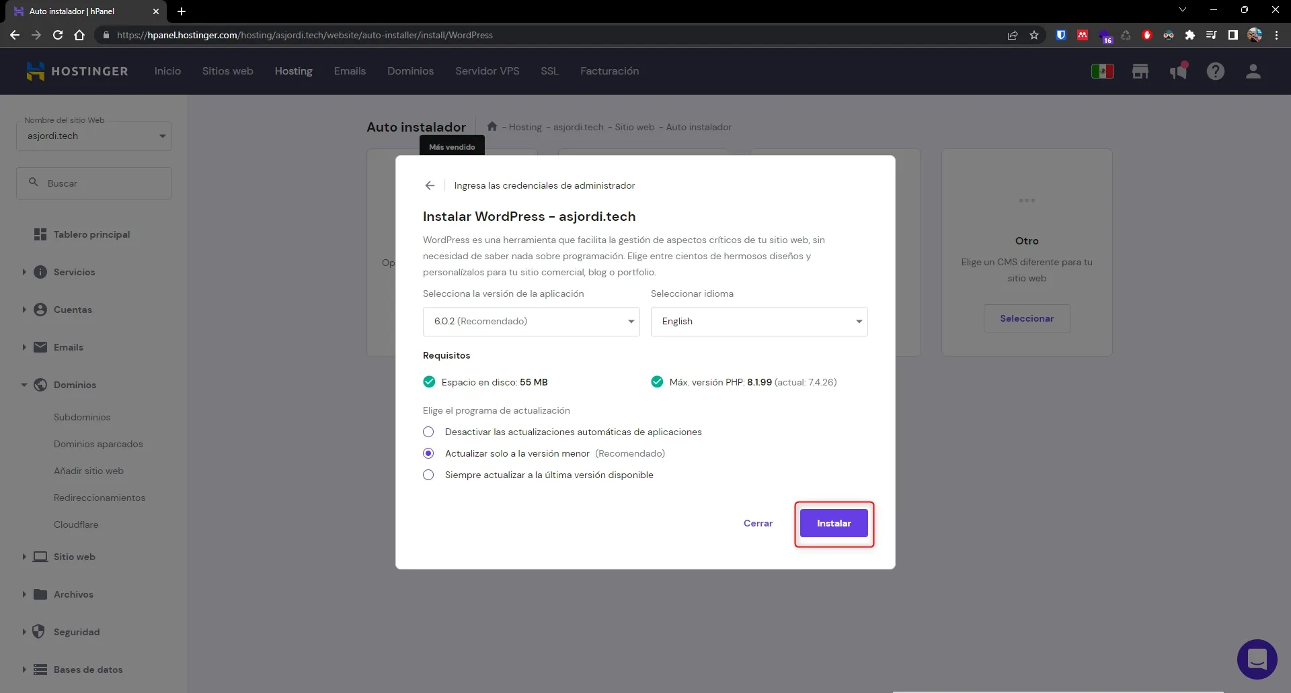Go back with the modal arrow icon

click(430, 185)
